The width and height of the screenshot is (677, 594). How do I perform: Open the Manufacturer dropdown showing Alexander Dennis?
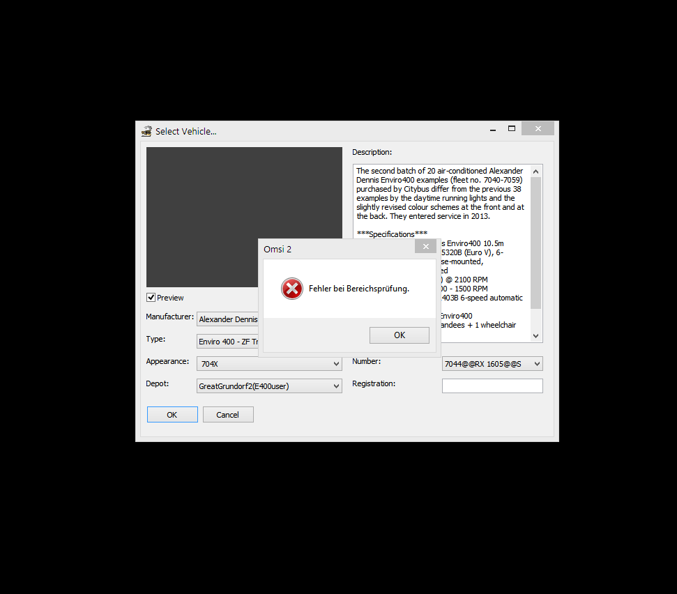pos(227,319)
